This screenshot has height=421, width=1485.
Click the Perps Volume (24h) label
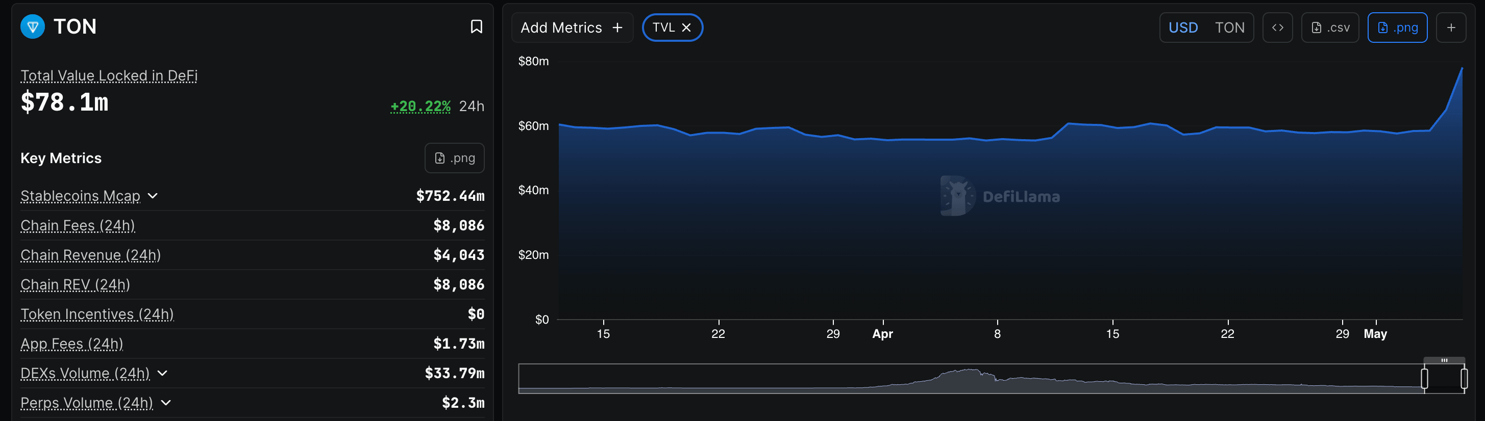(x=86, y=403)
